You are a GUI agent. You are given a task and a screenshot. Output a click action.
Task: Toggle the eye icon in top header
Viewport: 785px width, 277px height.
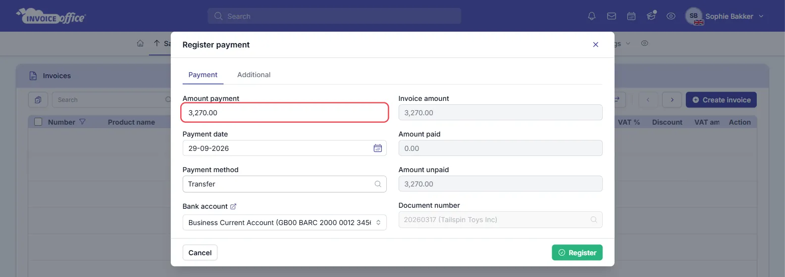[x=671, y=16]
